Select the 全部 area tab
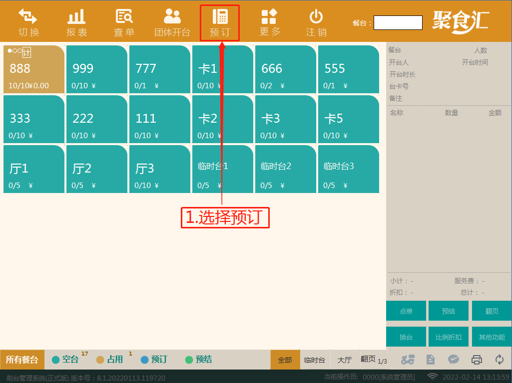 point(285,360)
